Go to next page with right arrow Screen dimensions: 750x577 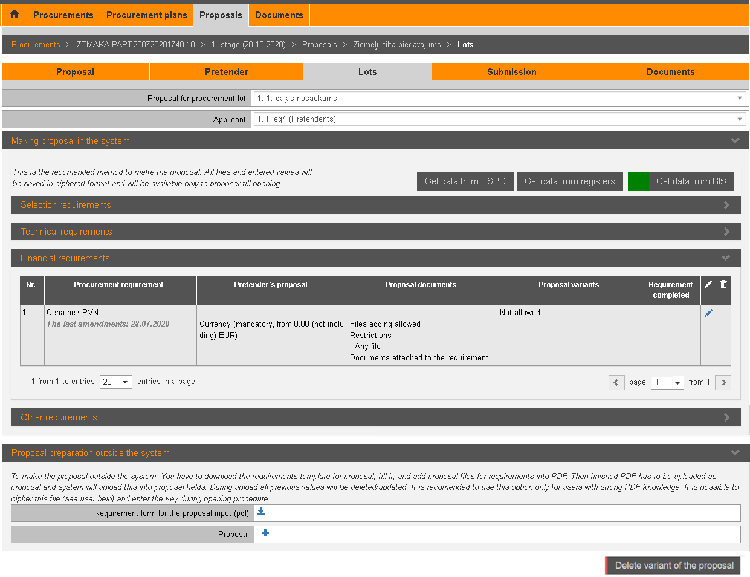[723, 382]
